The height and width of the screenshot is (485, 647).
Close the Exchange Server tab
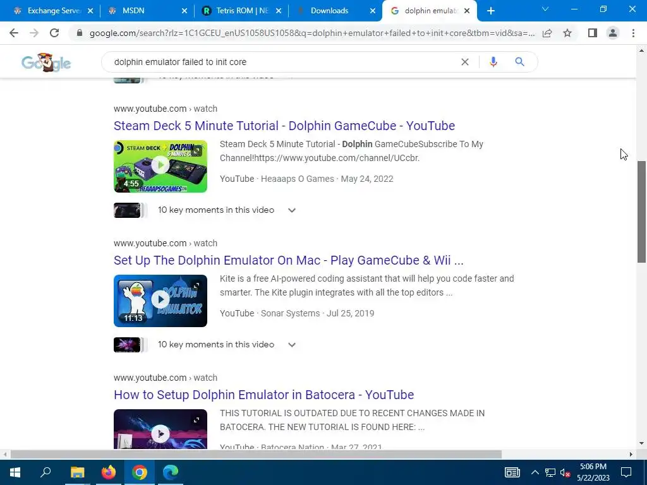coord(90,11)
